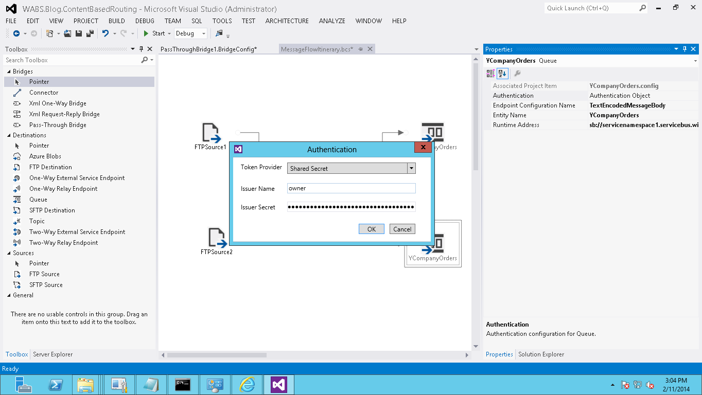The width and height of the screenshot is (702, 395).
Task: Switch to PassThroughBridge1.BridgeConfig tab
Action: [x=208, y=49]
